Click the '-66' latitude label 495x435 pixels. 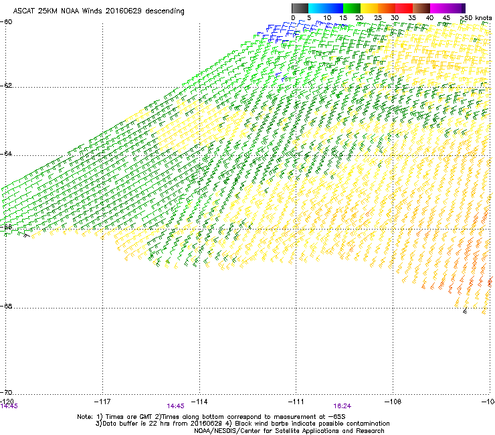coord(6,227)
